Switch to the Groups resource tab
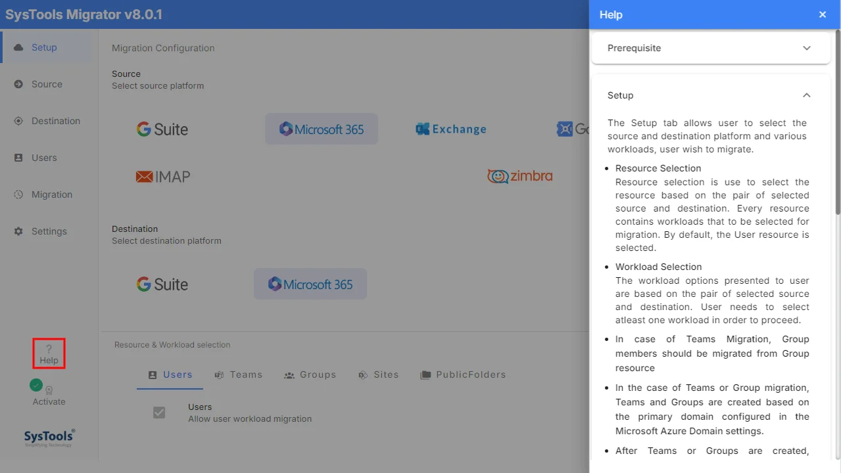Screen dimensions: 841x473 [x=310, y=375]
